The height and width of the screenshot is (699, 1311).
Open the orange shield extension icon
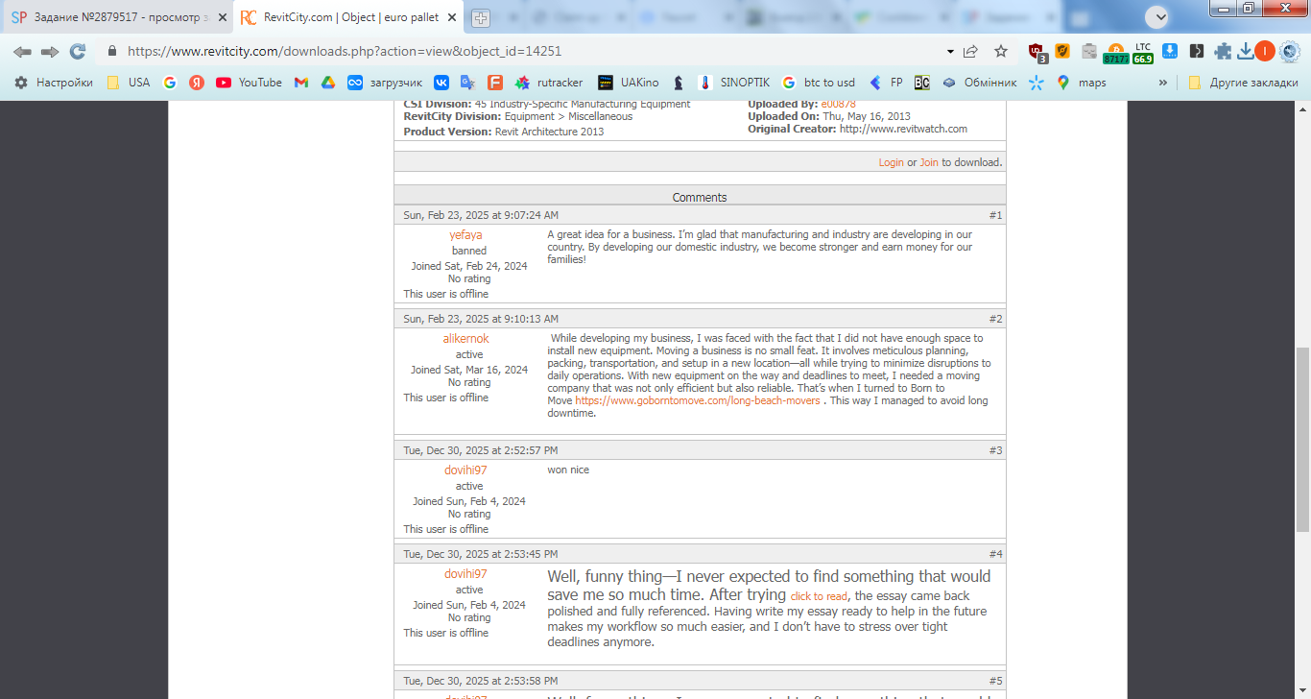pyautogui.click(x=1062, y=52)
